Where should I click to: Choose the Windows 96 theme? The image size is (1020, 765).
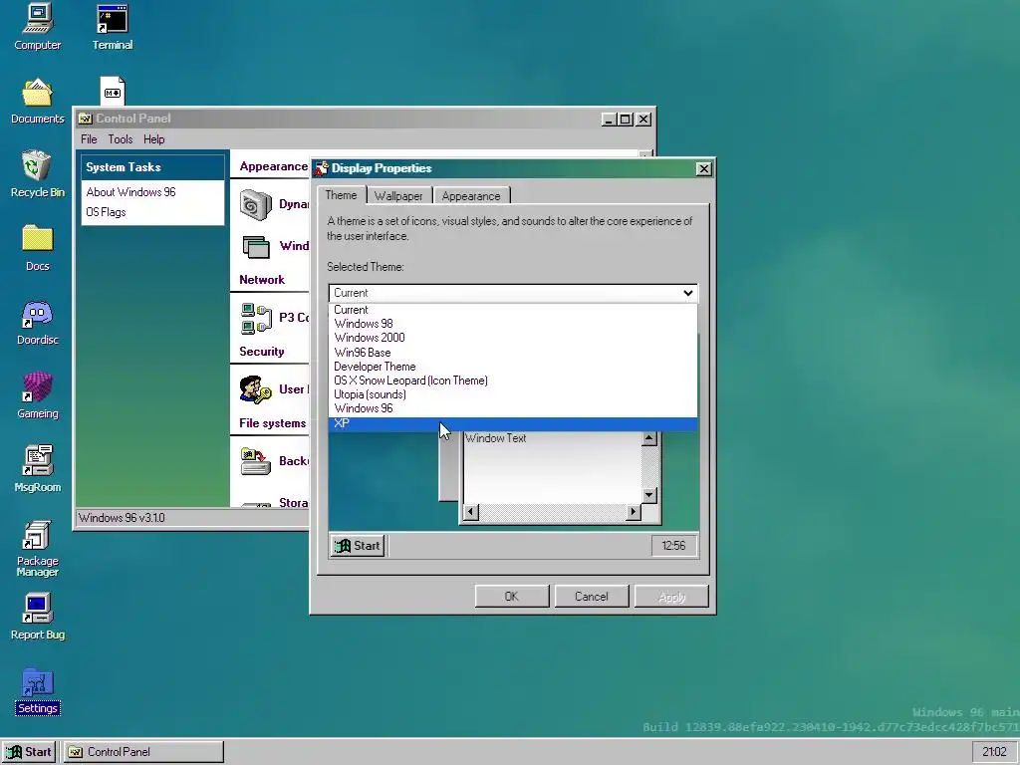[x=513, y=408]
